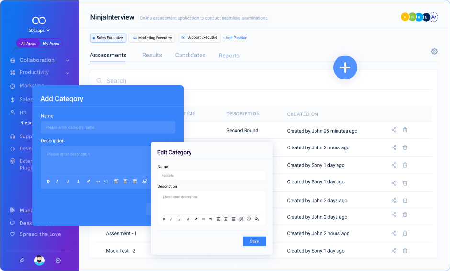Viewport: 450px width, 271px height.
Task: Insert link using Add Category toolbar link icon
Action: coord(98,181)
